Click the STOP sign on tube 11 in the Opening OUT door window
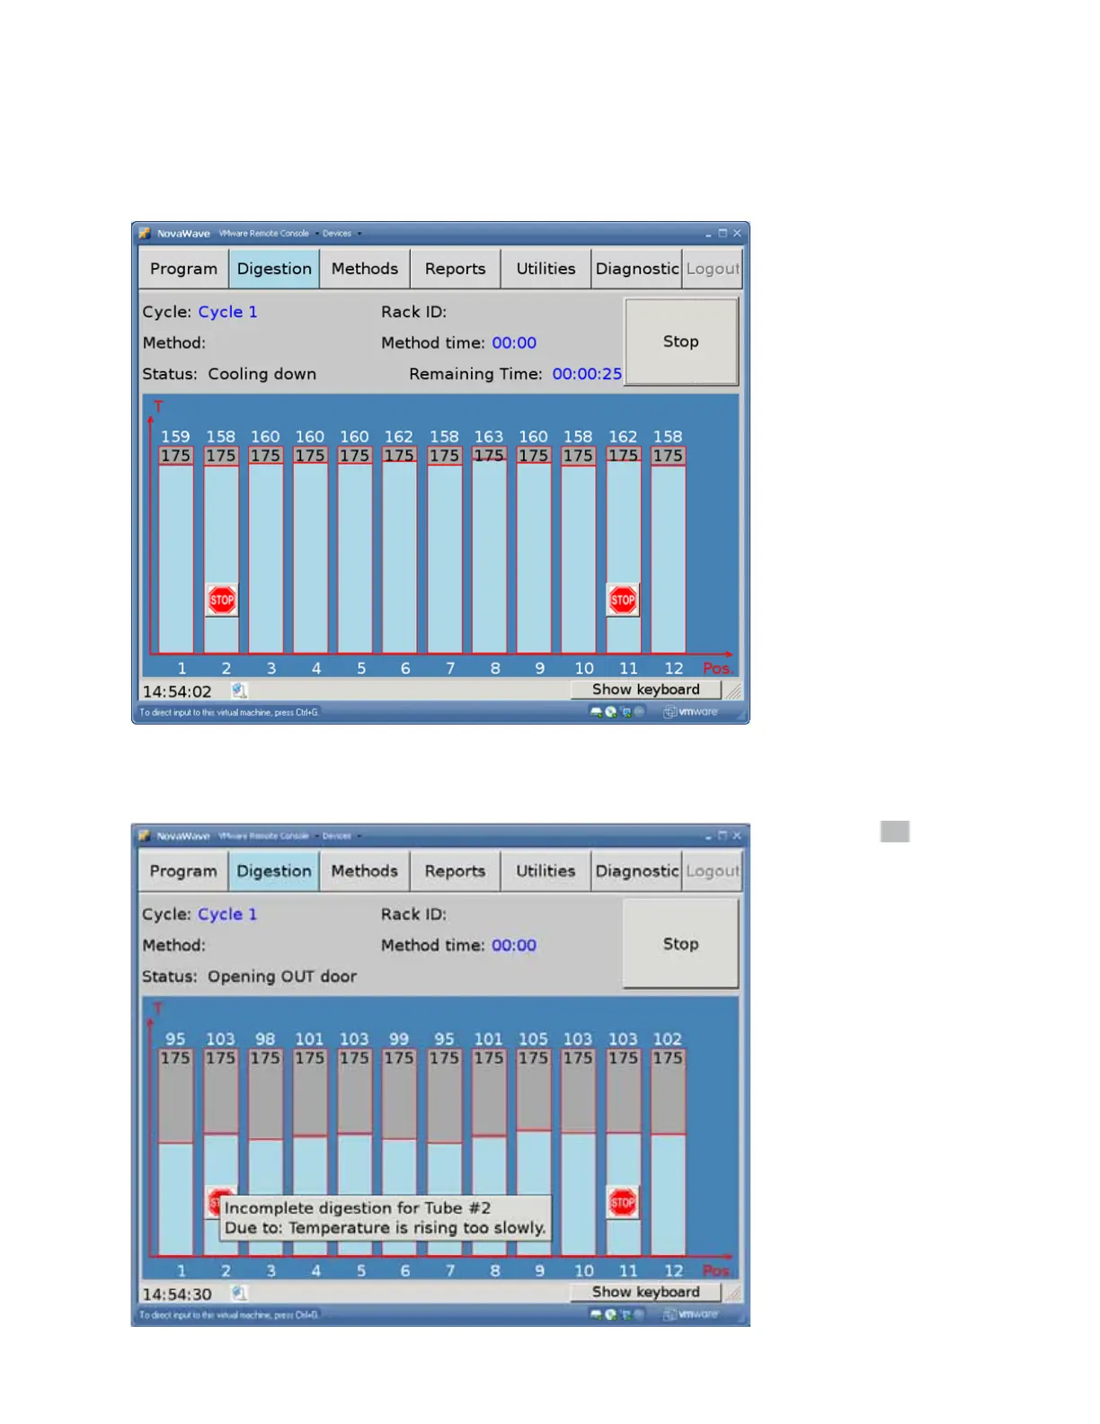This screenshot has width=1100, height=1424. point(623,1202)
